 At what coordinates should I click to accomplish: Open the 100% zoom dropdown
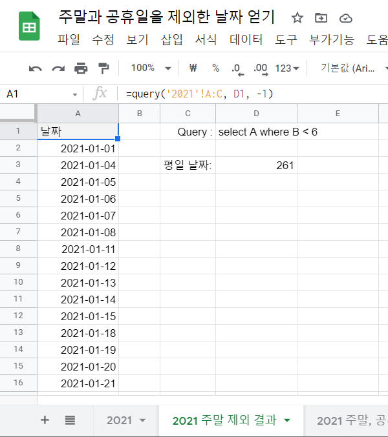point(150,68)
